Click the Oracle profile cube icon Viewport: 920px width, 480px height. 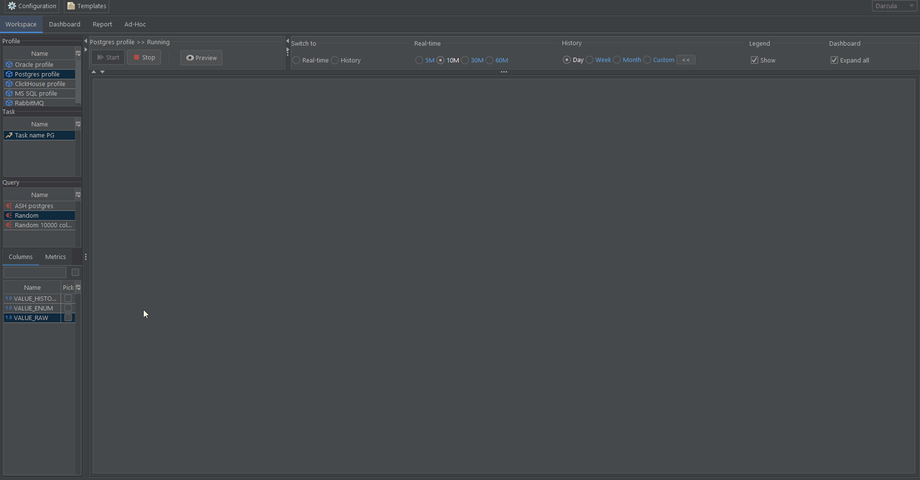tap(9, 64)
